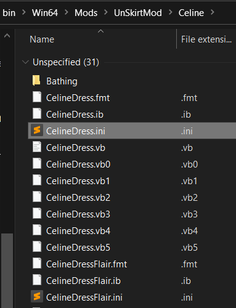Image resolution: width=236 pixels, height=308 pixels.
Task: Navigate to UnSkirtMod in address bar
Action: [x=138, y=13]
